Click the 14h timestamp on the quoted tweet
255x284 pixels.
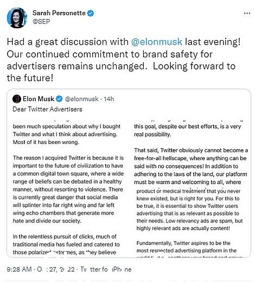click(109, 99)
